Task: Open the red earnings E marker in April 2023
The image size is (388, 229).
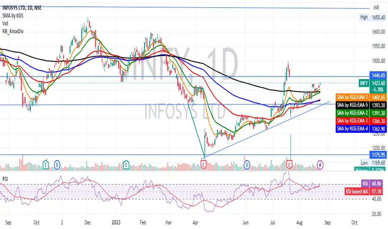Action: pos(204,164)
